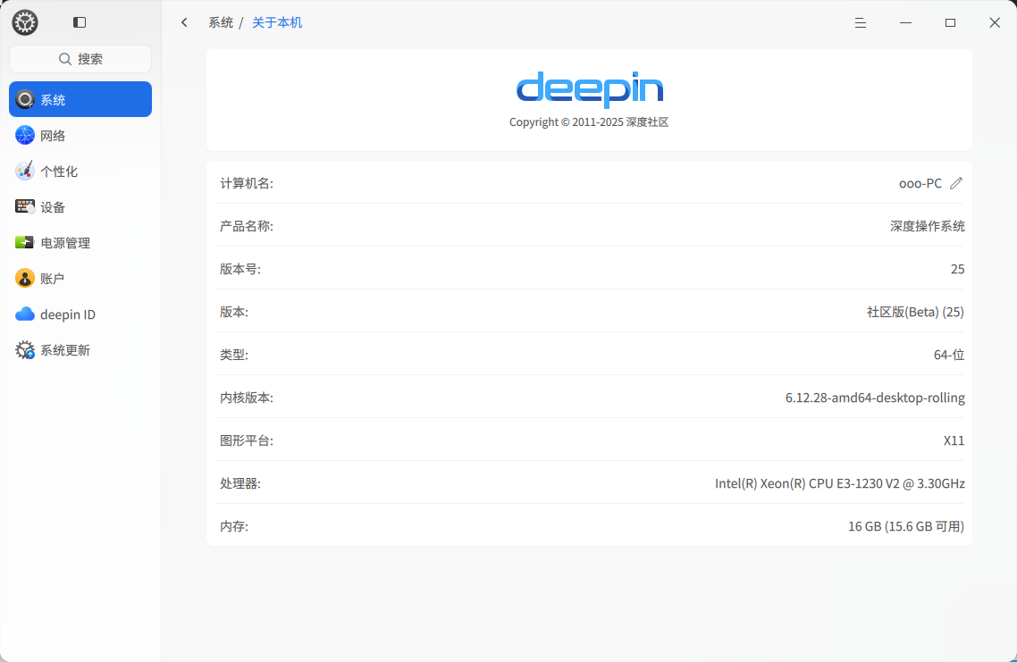
Task: Click the 产品名称 label
Action: [247, 226]
